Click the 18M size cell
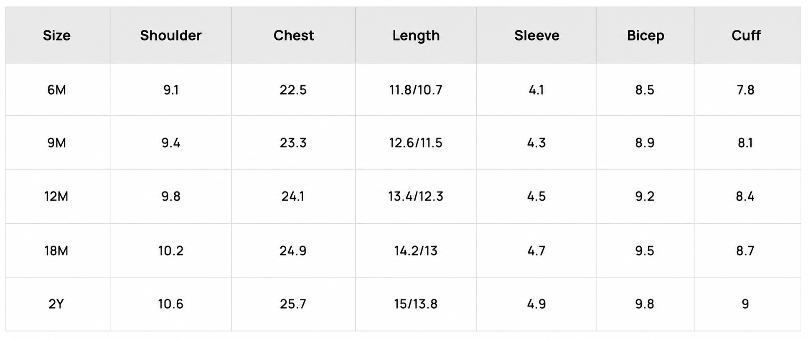This screenshot has height=340, width=808. click(x=56, y=251)
